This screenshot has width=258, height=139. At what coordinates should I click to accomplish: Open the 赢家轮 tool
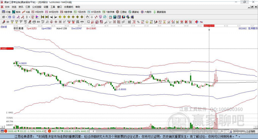tap(134, 12)
